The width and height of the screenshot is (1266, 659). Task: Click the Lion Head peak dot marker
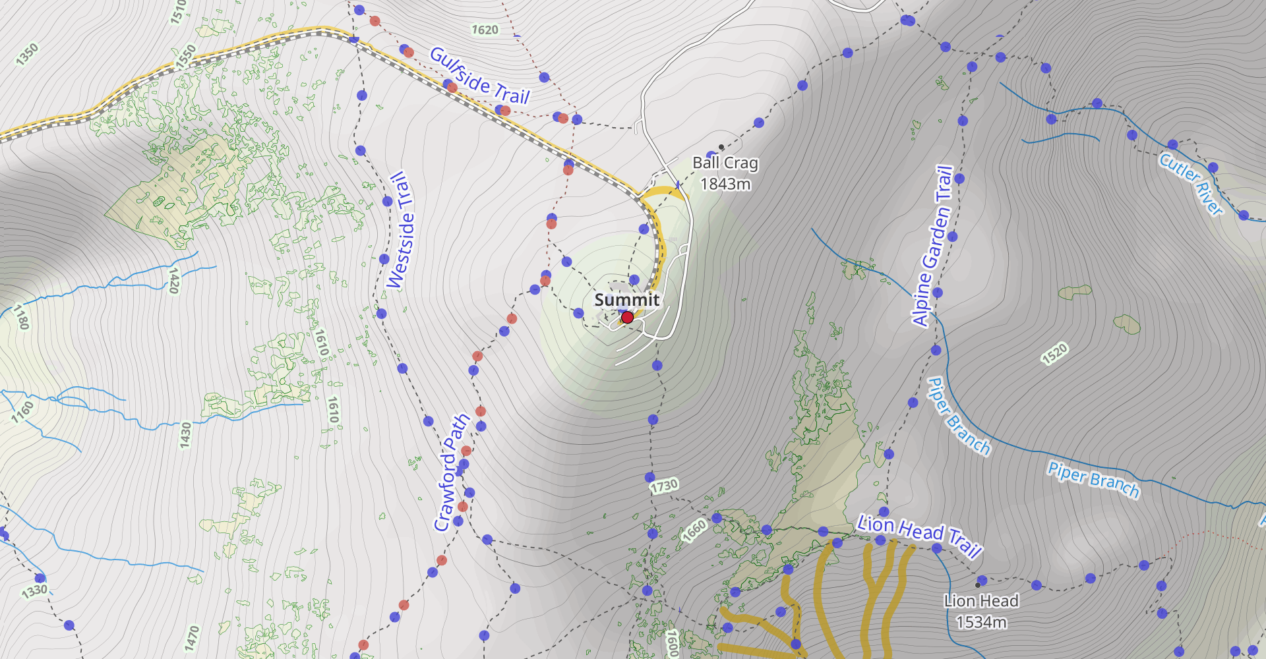click(977, 585)
